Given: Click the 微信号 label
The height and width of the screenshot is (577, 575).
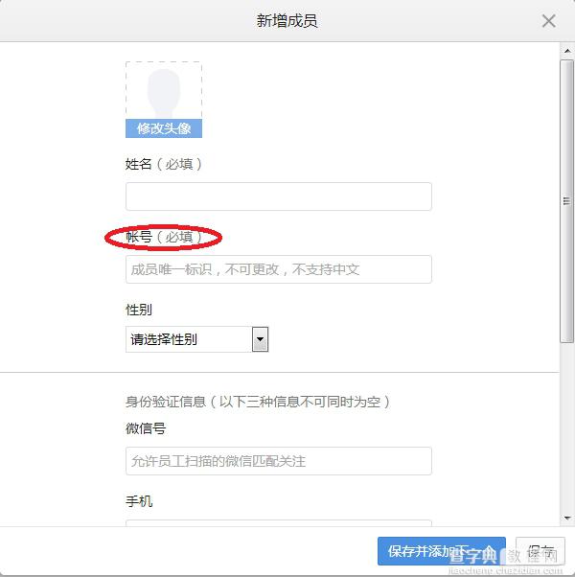Looking at the screenshot, I should [146, 428].
